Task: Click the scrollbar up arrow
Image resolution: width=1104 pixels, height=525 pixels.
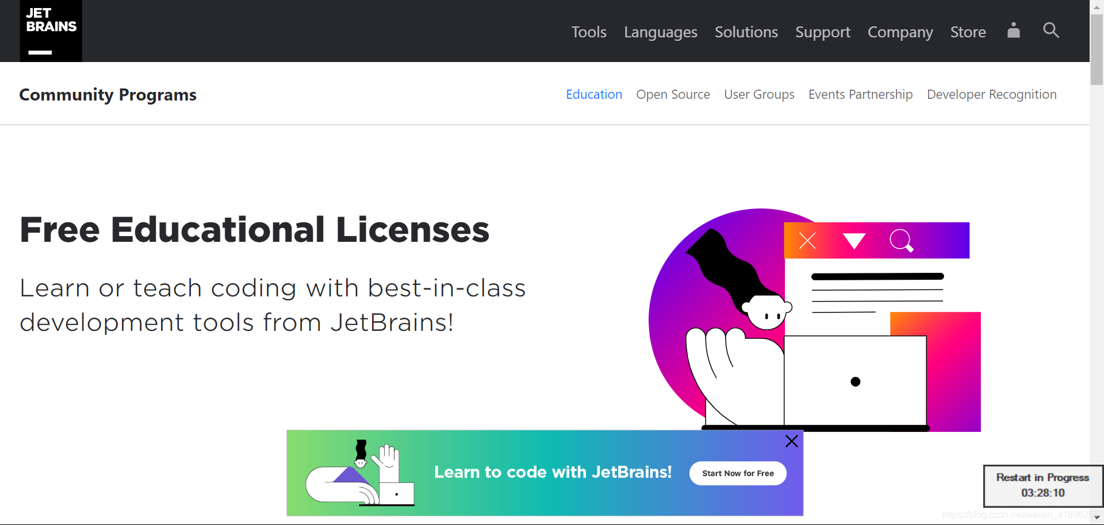Action: click(1096, 6)
